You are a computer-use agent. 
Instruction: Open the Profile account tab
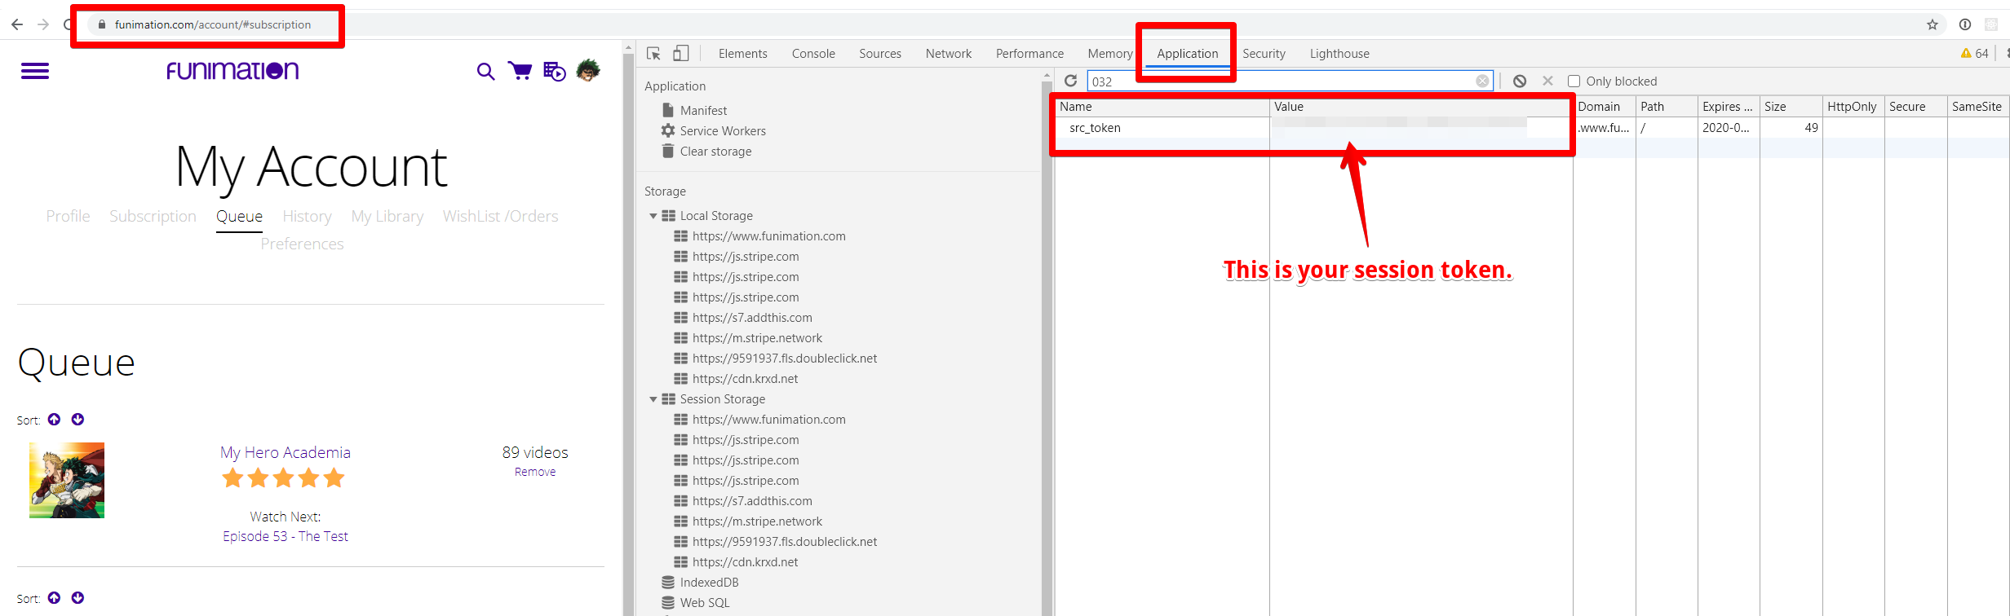[x=68, y=216]
